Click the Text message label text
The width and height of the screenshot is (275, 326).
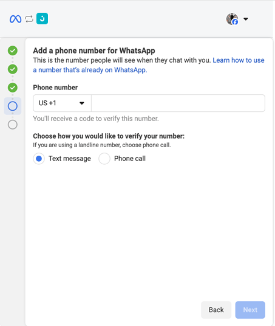(70, 158)
